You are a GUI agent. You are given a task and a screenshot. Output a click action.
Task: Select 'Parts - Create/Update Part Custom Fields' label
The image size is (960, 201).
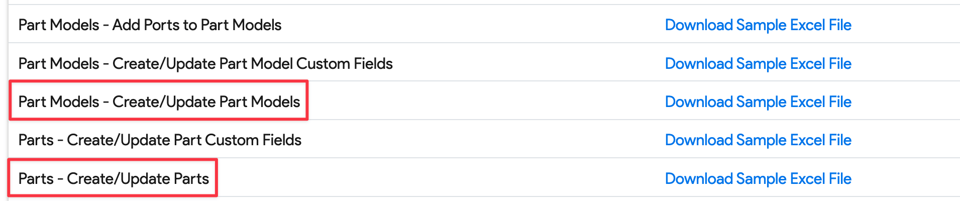click(x=160, y=140)
